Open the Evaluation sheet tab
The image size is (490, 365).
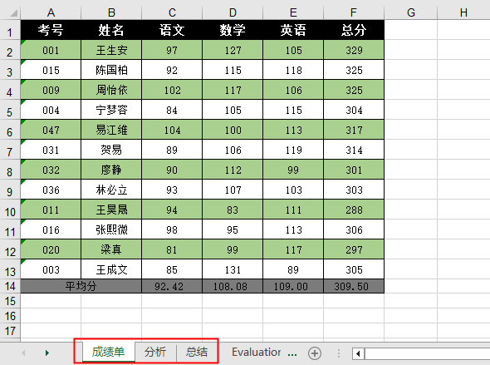pyautogui.click(x=257, y=353)
